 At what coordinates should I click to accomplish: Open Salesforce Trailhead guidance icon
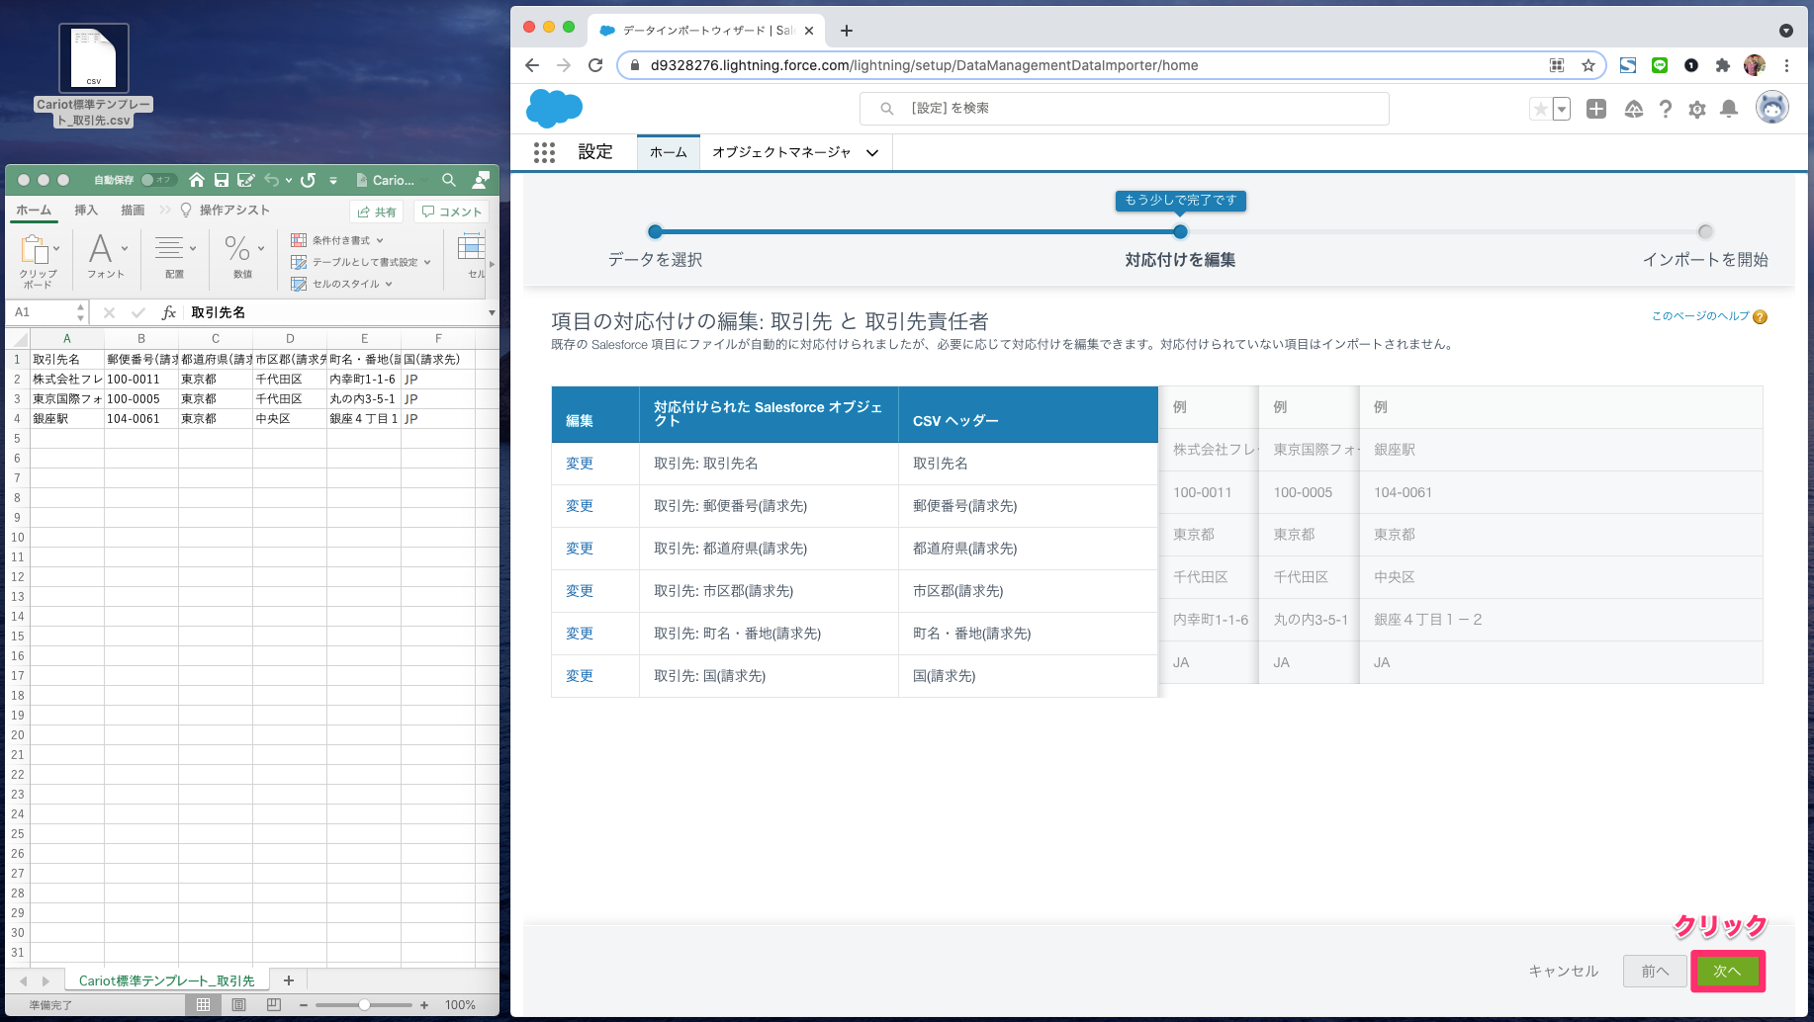[1634, 109]
